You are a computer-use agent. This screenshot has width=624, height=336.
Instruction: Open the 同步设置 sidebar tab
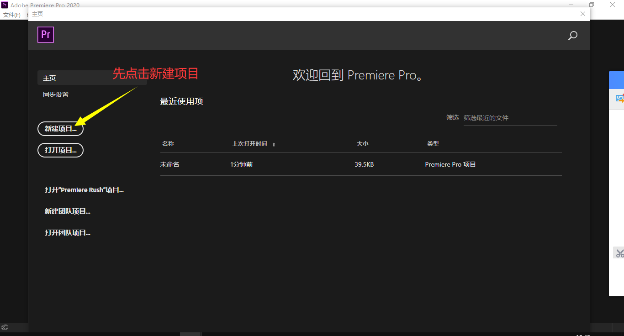(56, 94)
